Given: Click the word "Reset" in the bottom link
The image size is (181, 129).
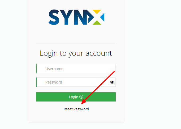Looking at the screenshot, I should [x=68, y=109].
